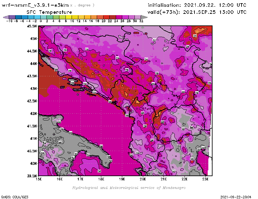Click the '45.5N' latitude axis label
258x199 pixels.
point(32,26)
